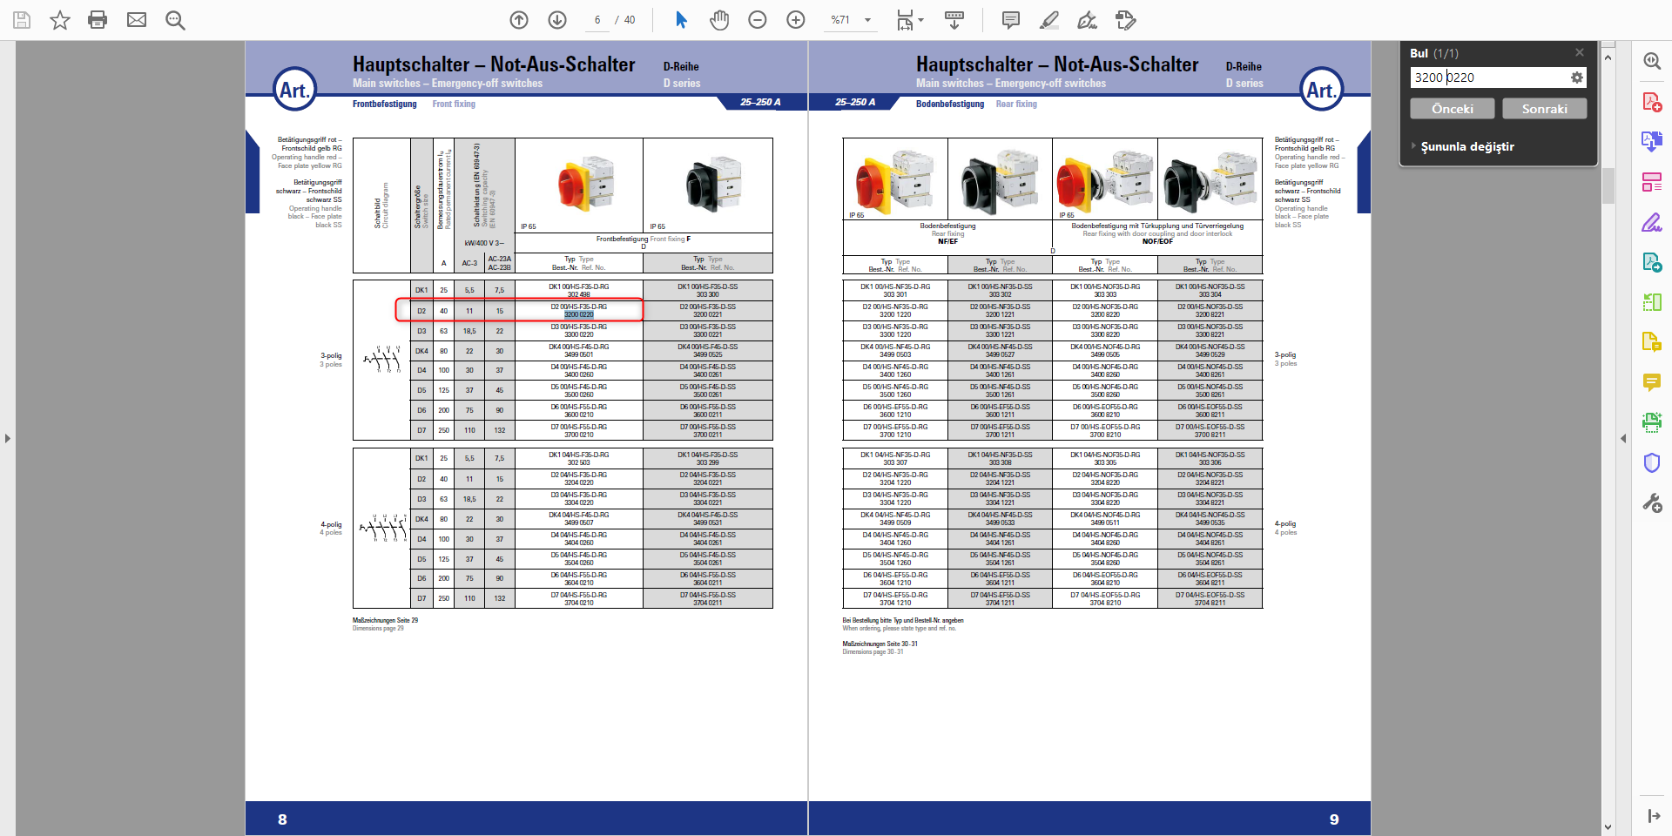Zoom out with the minus circle icon
The height and width of the screenshot is (836, 1672).
pyautogui.click(x=758, y=20)
